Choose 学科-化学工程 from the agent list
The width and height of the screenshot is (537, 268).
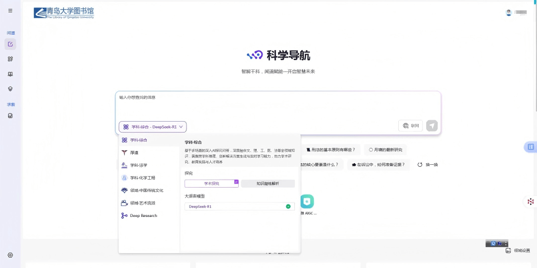click(x=143, y=178)
